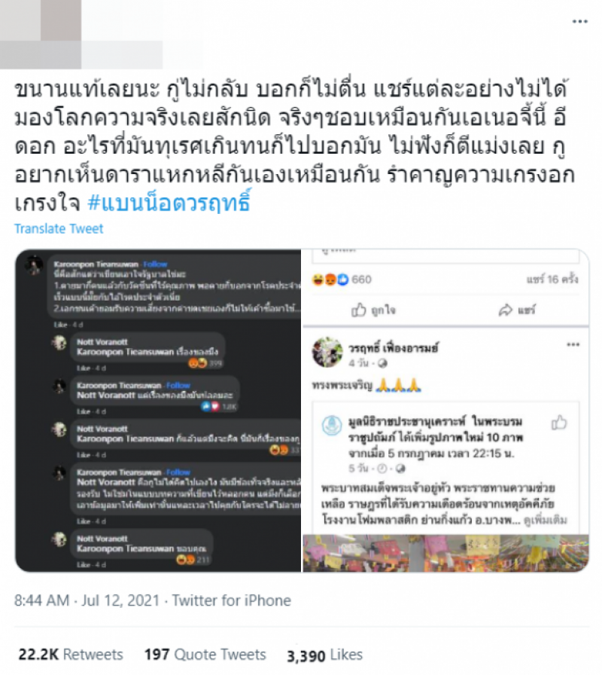Click the Twitter for iPhone source link
Viewport: 602px width, 675px height.
(231, 600)
